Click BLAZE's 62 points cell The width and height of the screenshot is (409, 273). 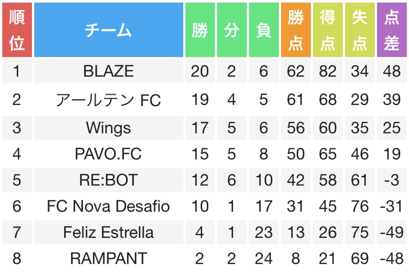click(296, 71)
